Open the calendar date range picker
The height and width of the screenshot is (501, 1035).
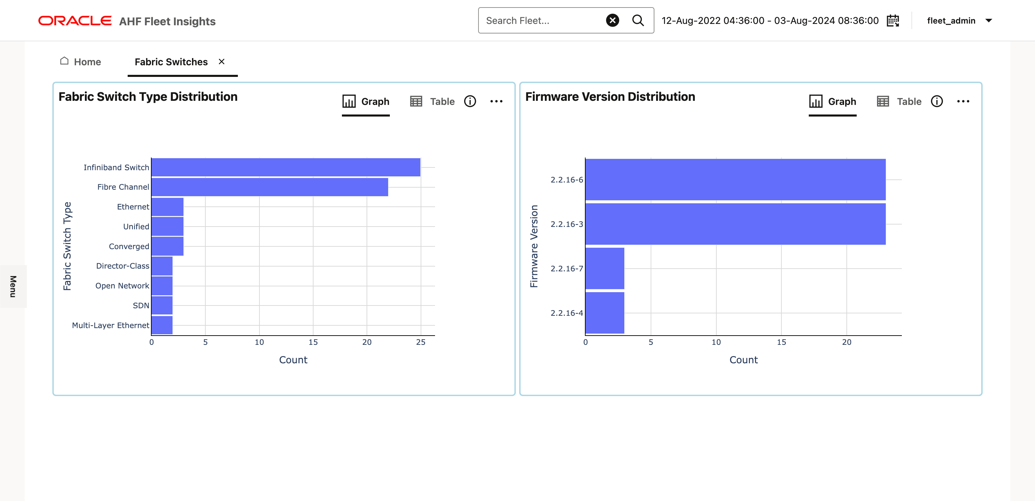tap(892, 21)
